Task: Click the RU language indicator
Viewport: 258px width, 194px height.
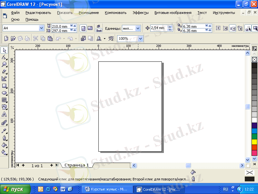Action: pos(225,189)
